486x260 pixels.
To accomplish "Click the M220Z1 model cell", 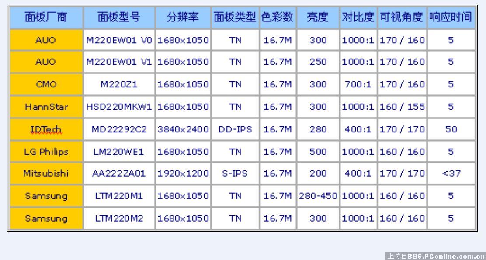I will 119,84.
